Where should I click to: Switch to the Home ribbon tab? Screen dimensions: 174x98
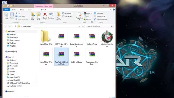(14, 10)
